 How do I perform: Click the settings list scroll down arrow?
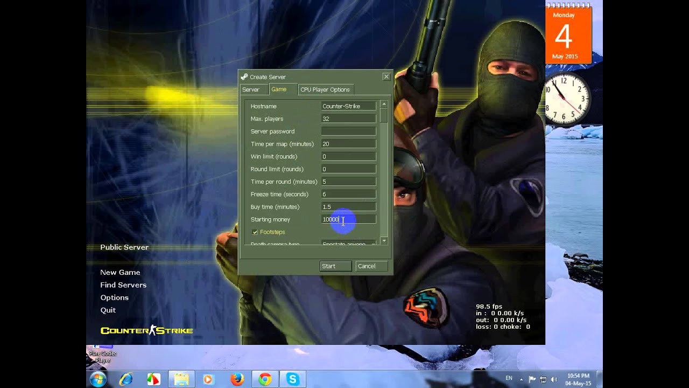(384, 241)
